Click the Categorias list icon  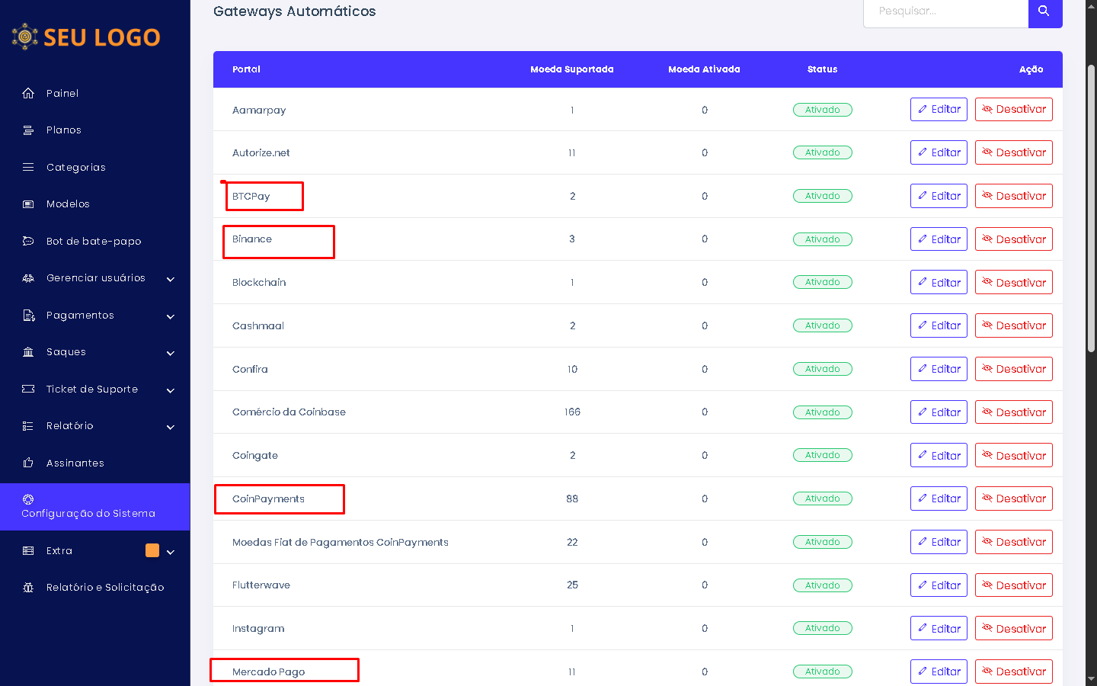(x=28, y=167)
